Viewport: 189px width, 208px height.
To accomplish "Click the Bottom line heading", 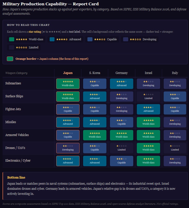I will (x=16, y=178).
